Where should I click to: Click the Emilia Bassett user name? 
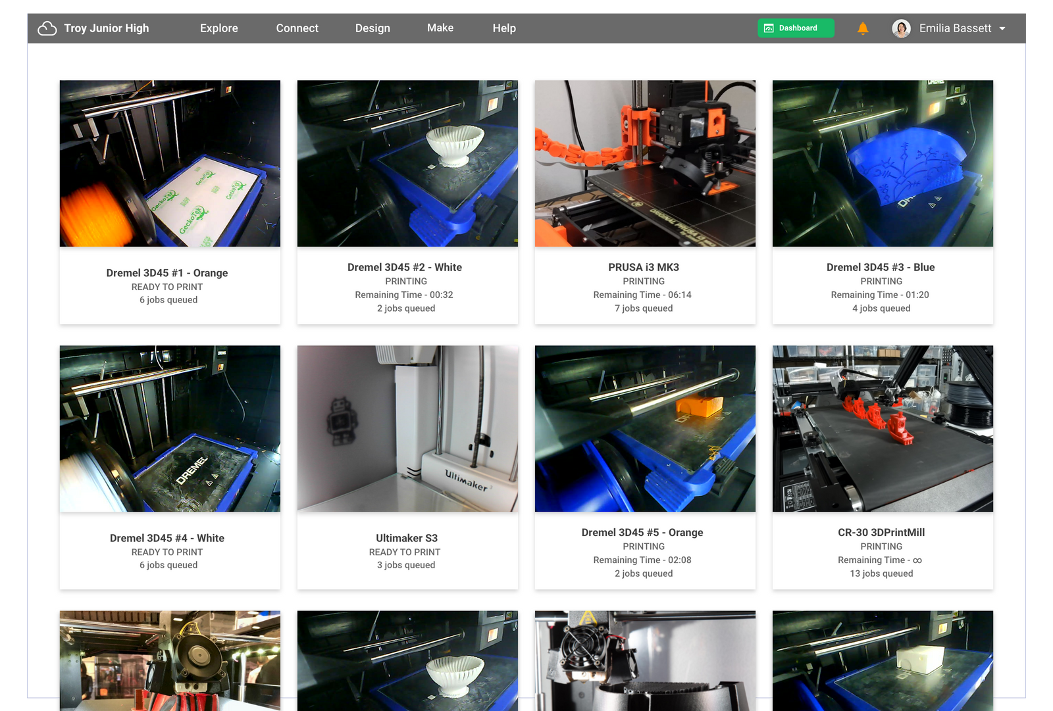[x=955, y=28]
